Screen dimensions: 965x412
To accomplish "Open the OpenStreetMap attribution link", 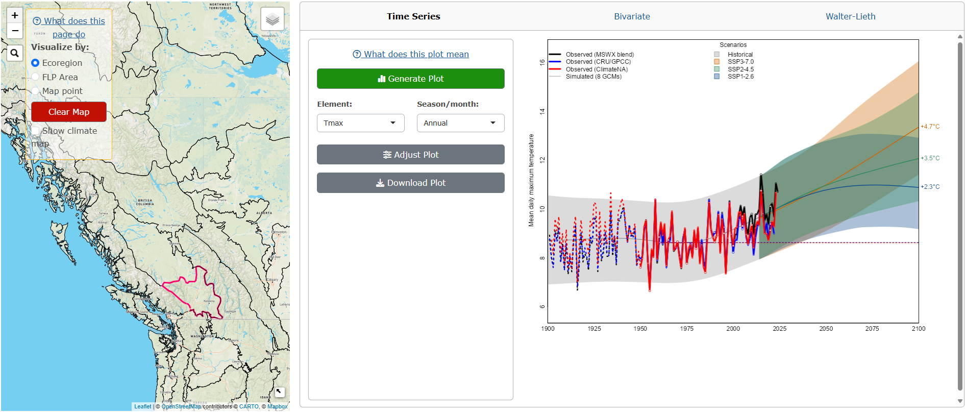I will click(x=181, y=406).
